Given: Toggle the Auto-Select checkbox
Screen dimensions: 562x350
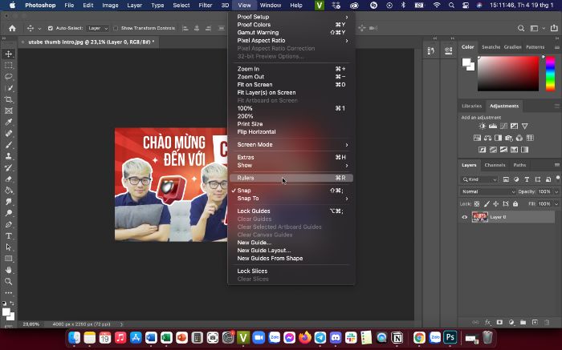Looking at the screenshot, I should [x=50, y=28].
